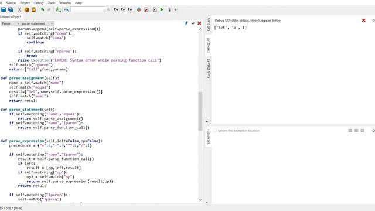Click the editor scrollbar up arrow
Viewport: 375px width, 211px height.
(x=200, y=29)
